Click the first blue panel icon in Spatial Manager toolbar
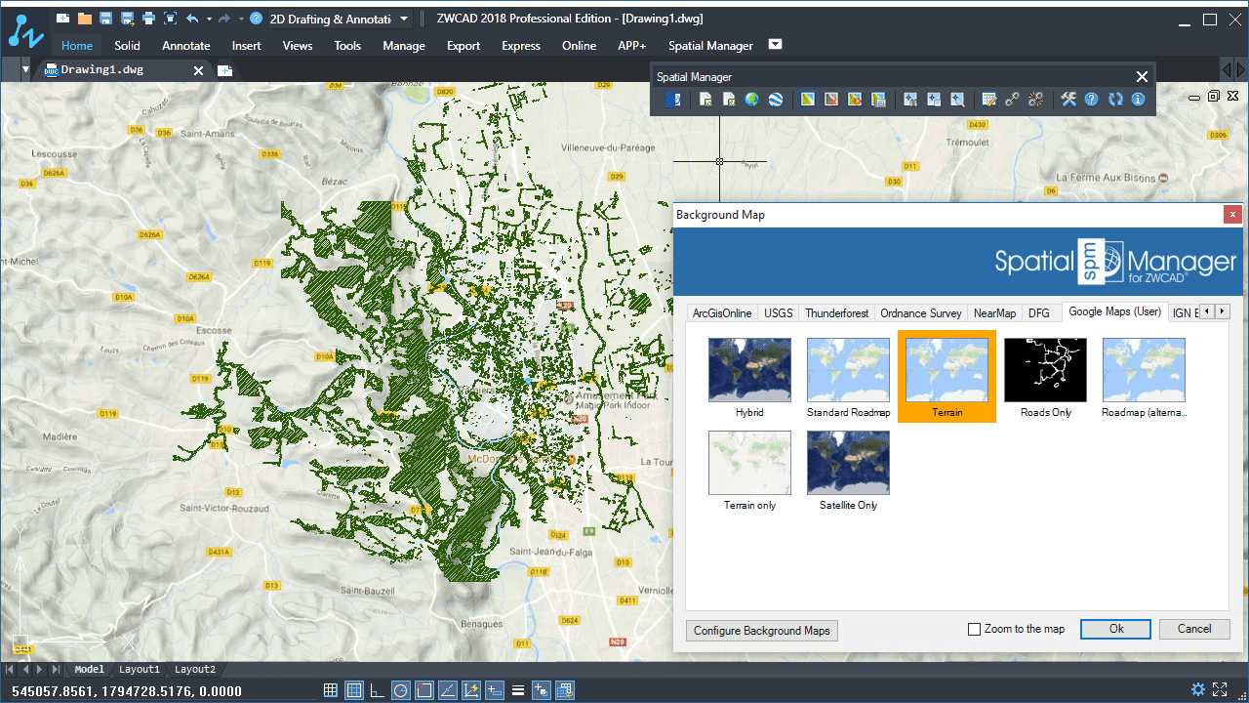 [672, 100]
